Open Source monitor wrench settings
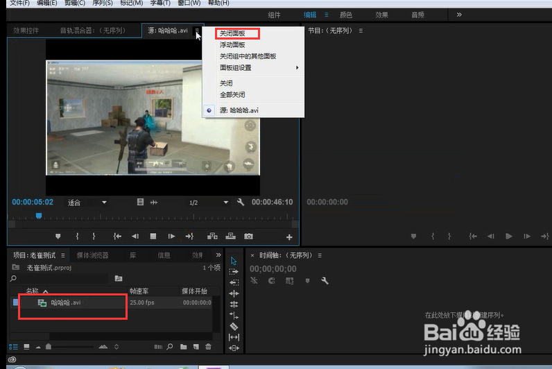 click(241, 202)
